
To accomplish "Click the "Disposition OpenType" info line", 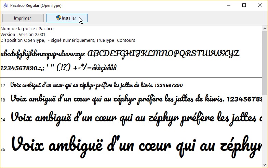I will pos(68,40).
